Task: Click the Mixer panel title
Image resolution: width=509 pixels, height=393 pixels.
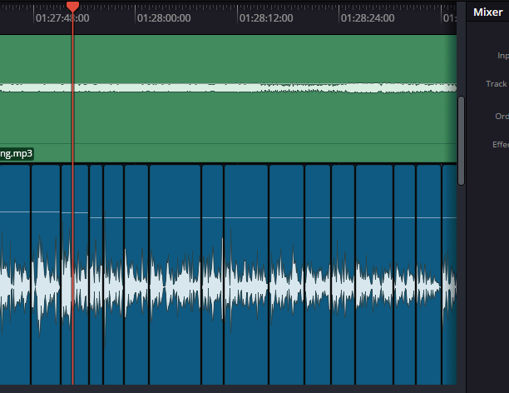Action: pyautogui.click(x=488, y=12)
